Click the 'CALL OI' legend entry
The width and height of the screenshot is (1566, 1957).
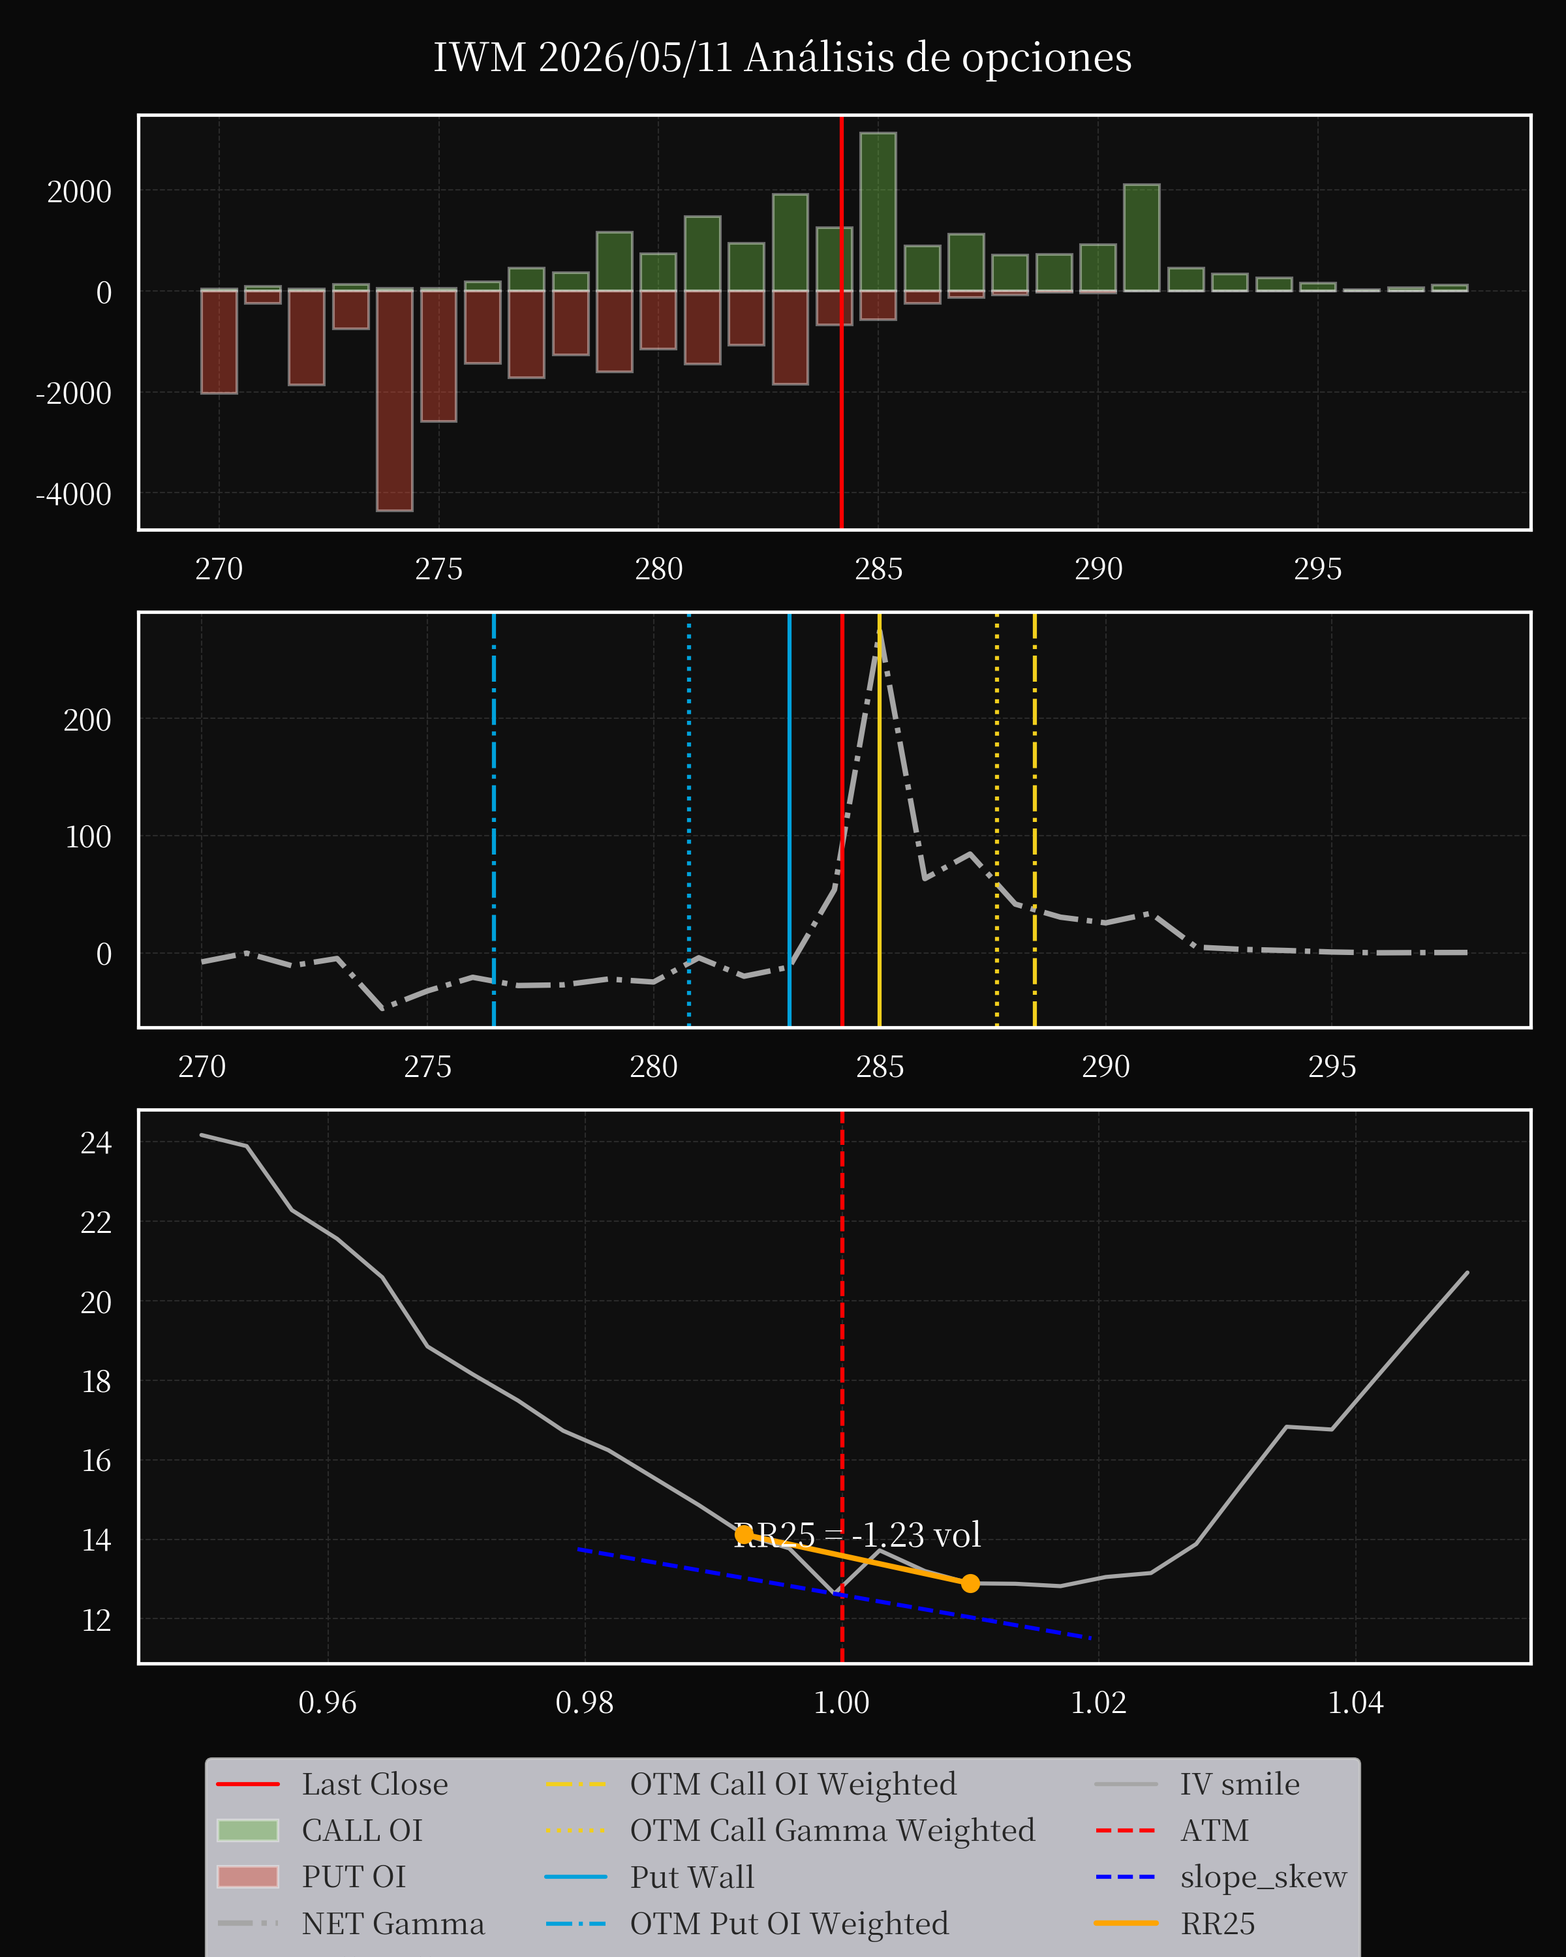pyautogui.click(x=320, y=1831)
